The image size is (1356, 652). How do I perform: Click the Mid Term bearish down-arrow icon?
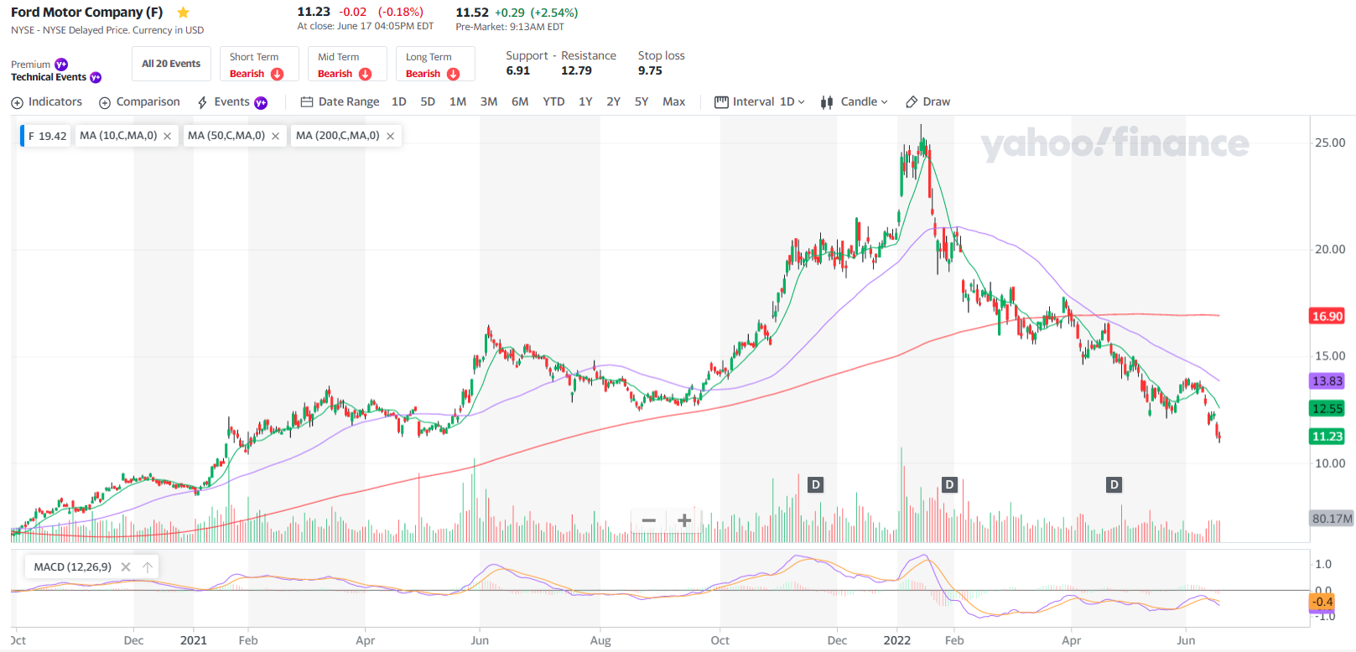[x=366, y=74]
